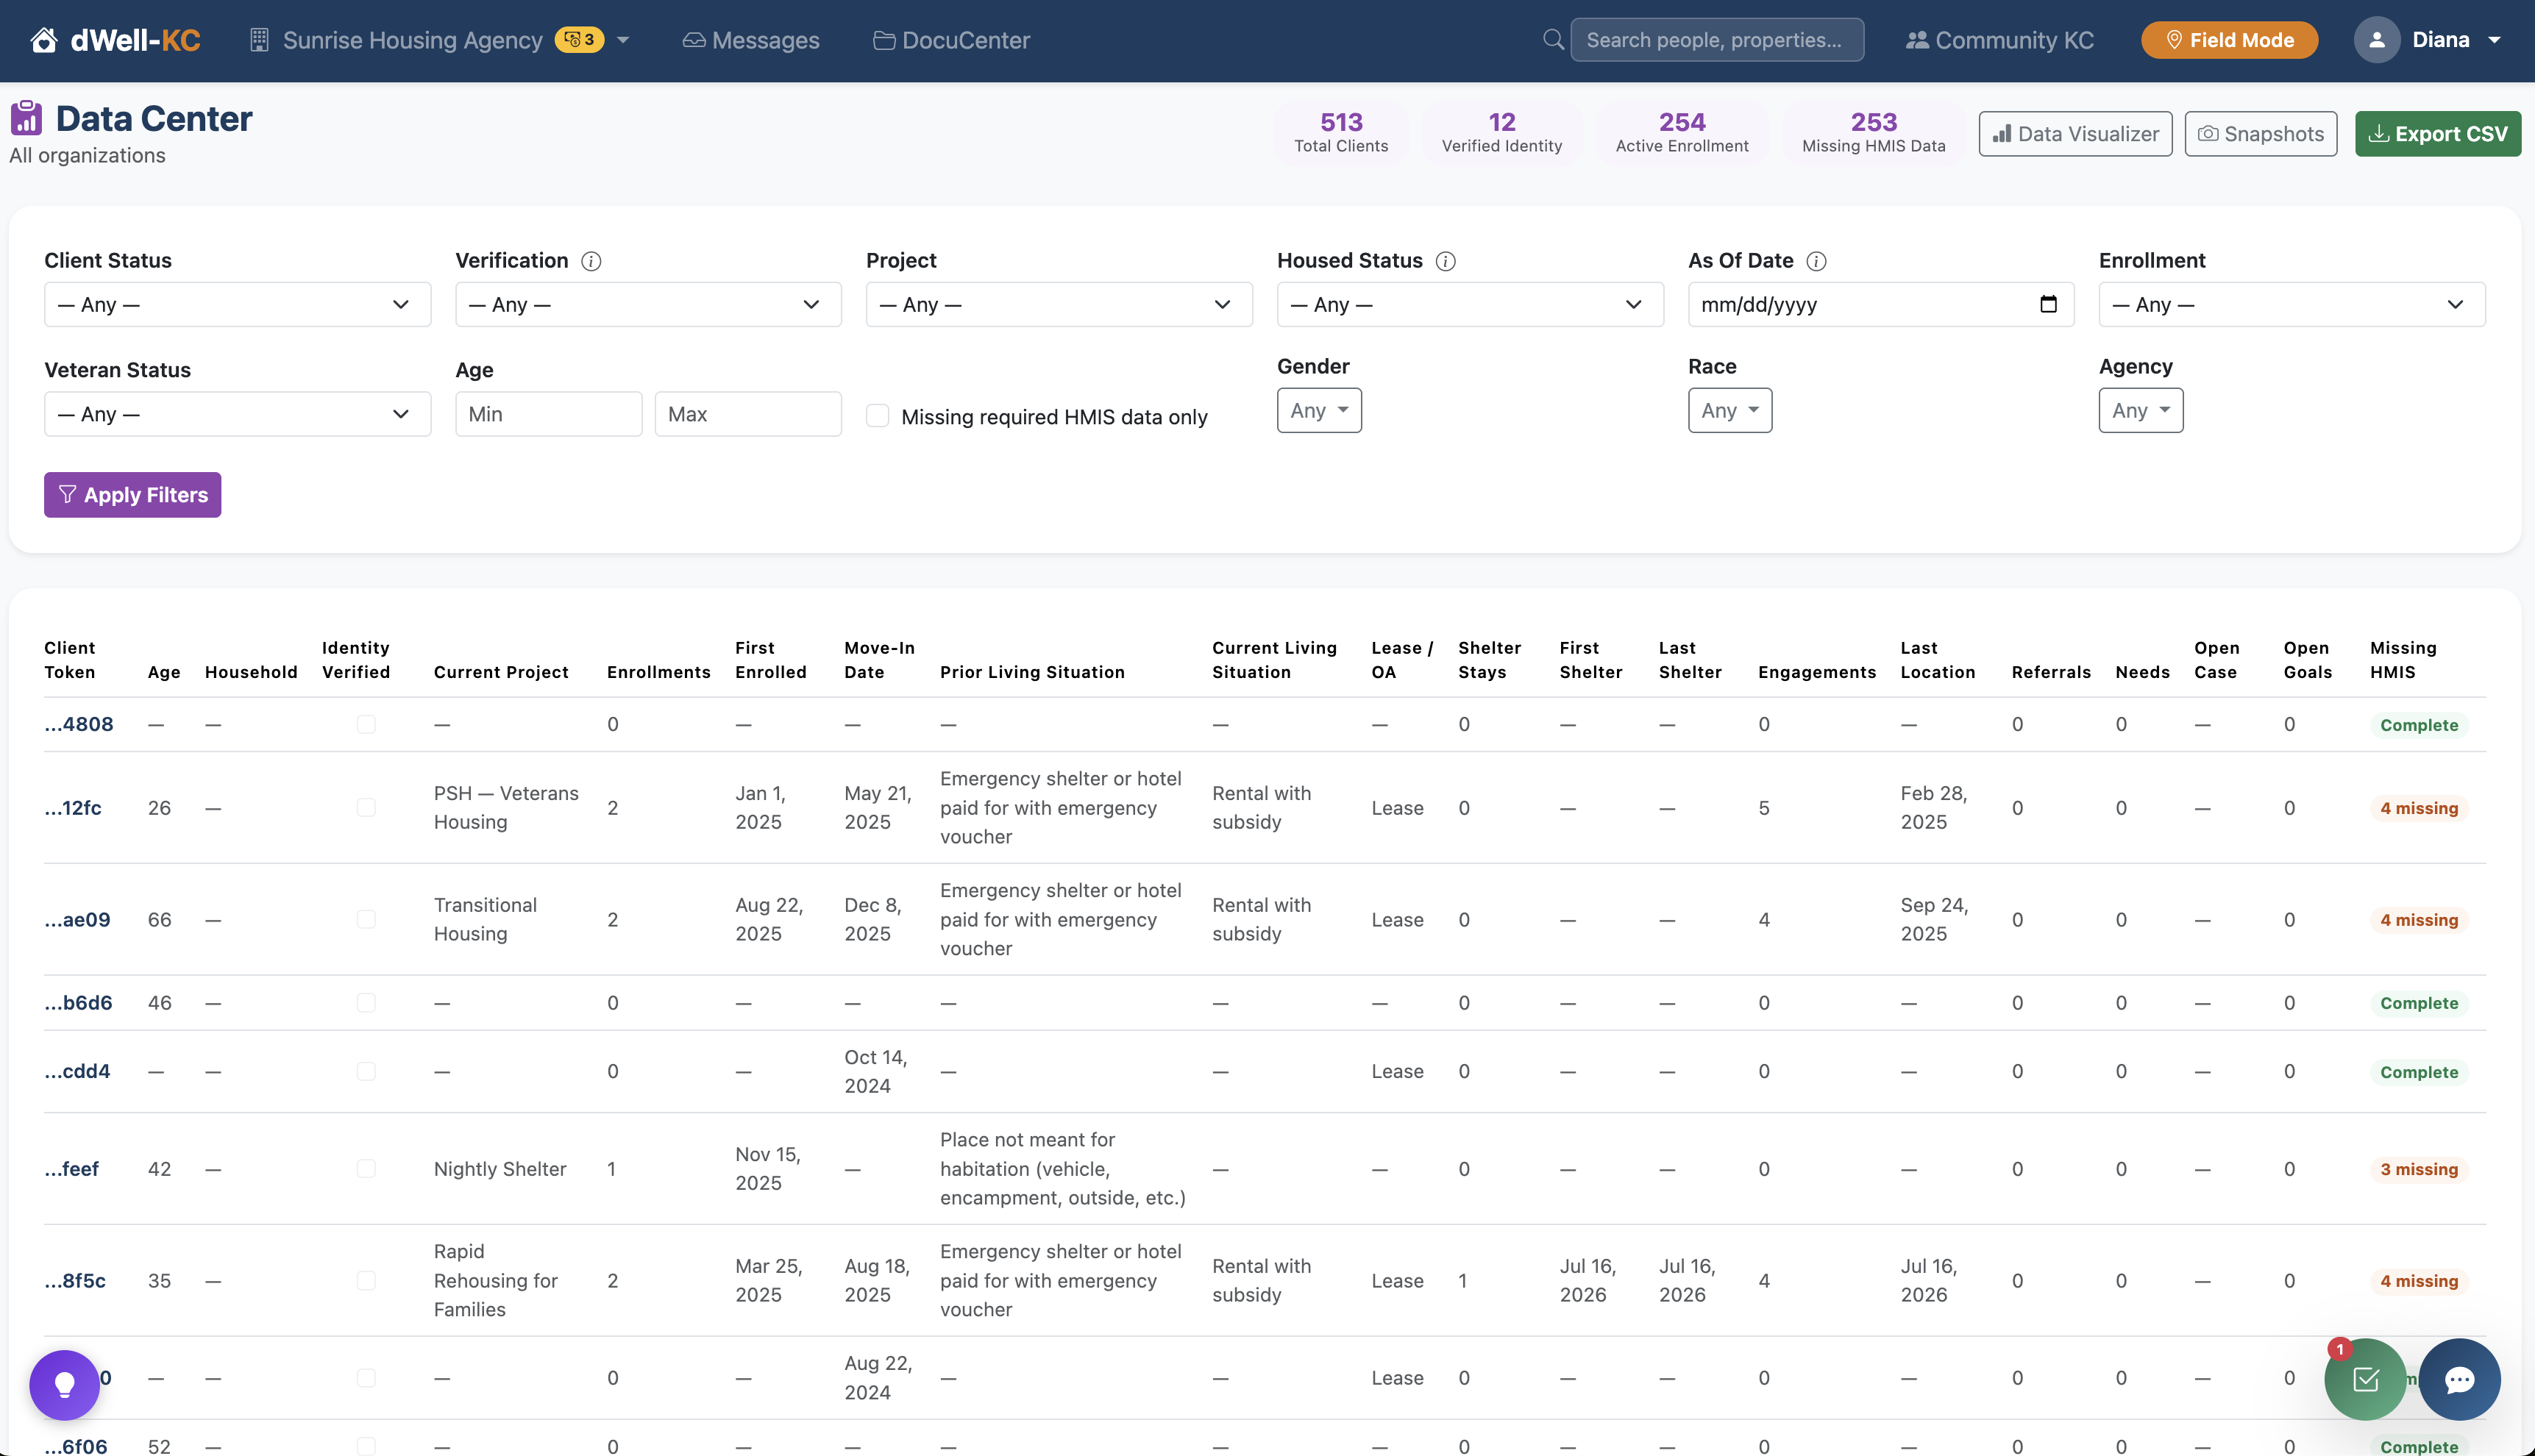Toggle Identity Verified checkbox for ...feef

pyautogui.click(x=366, y=1168)
